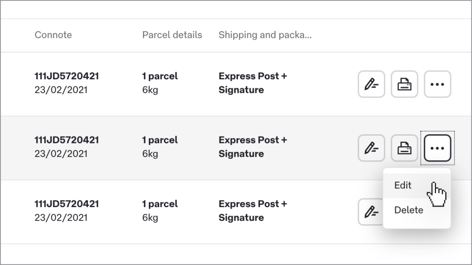Click the pencil edit icon in the highlighted row

[x=371, y=148]
